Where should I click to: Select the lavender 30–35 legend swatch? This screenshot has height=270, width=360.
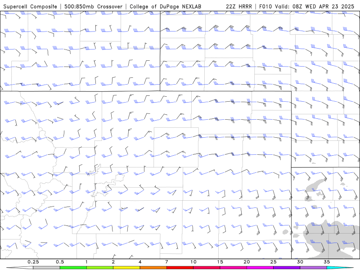tap(313, 268)
